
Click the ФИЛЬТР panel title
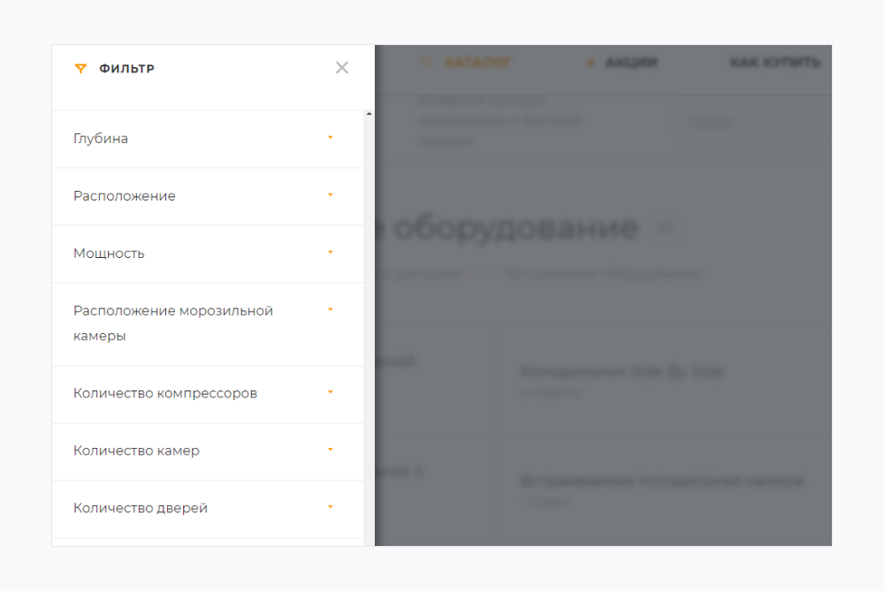pyautogui.click(x=126, y=69)
